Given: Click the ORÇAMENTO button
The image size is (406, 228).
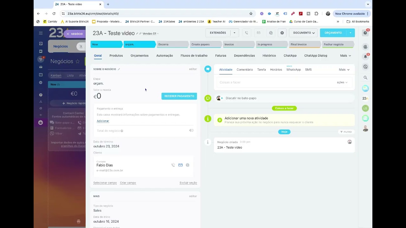Looking at the screenshot, I should [x=333, y=33].
